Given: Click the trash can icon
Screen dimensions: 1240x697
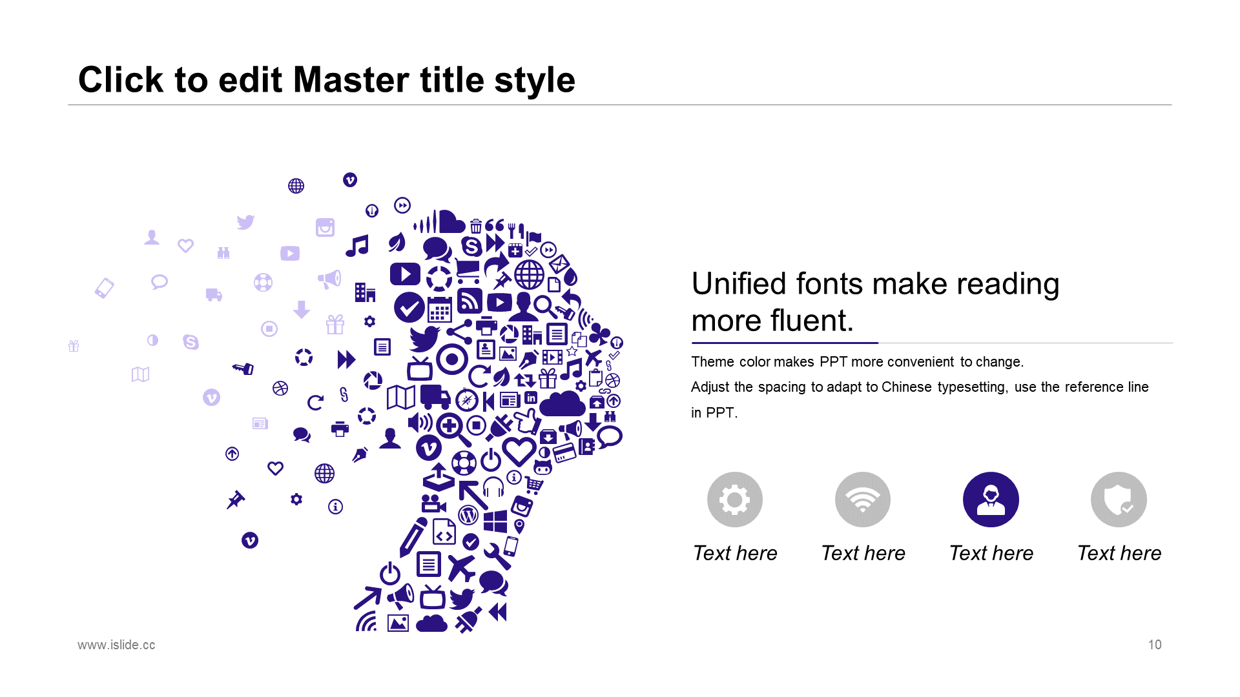Looking at the screenshot, I should click(475, 226).
